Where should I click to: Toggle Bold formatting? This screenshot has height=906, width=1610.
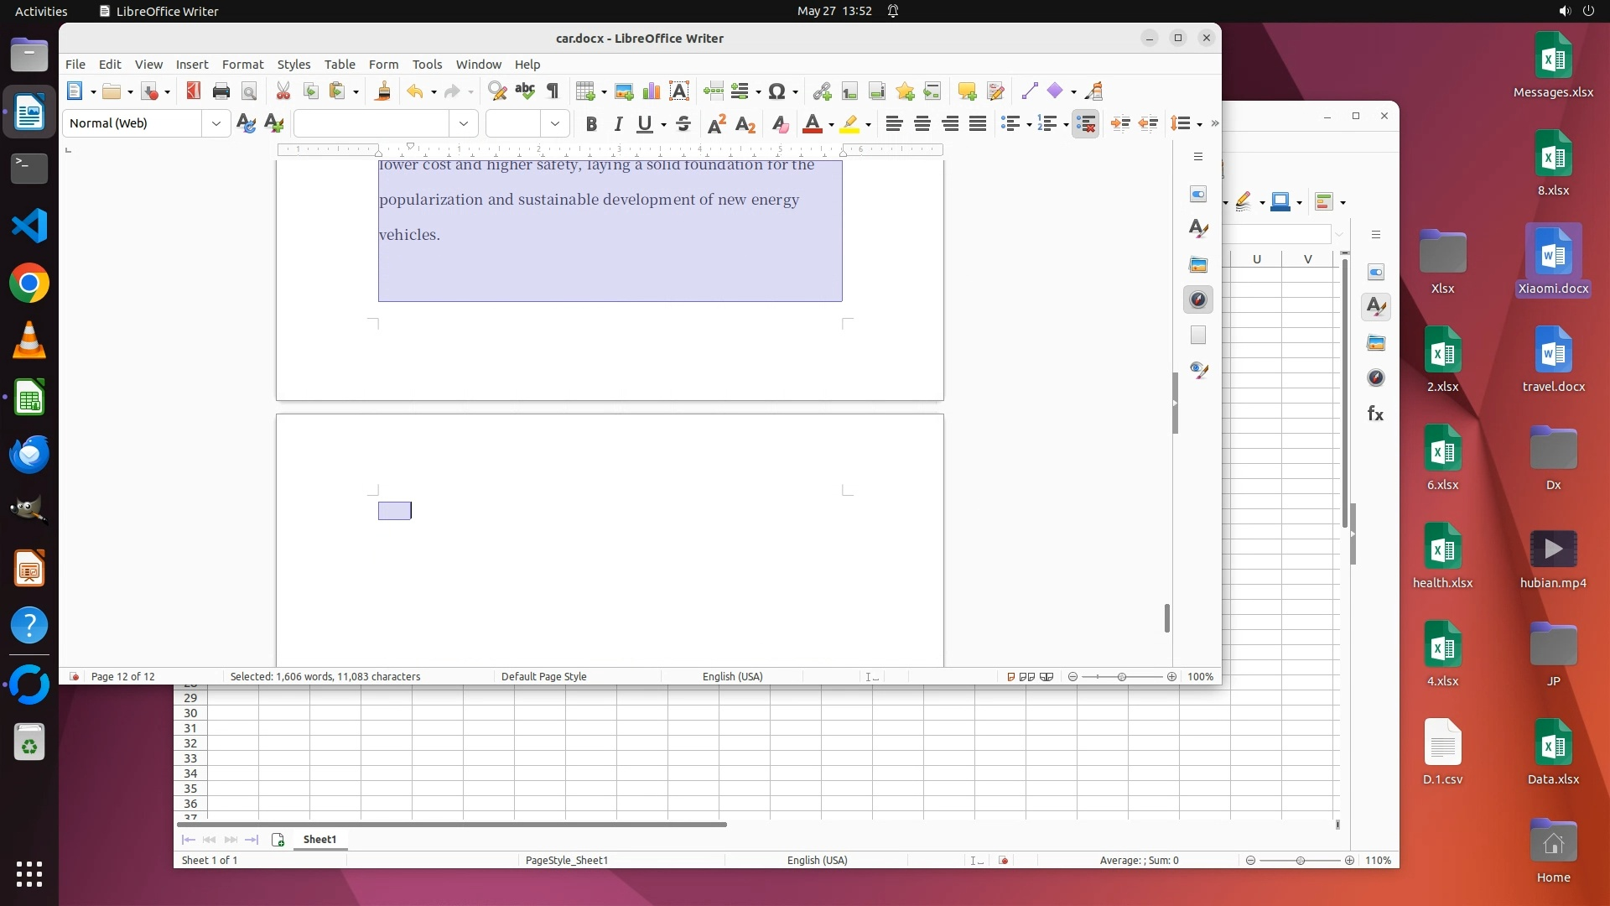click(591, 124)
